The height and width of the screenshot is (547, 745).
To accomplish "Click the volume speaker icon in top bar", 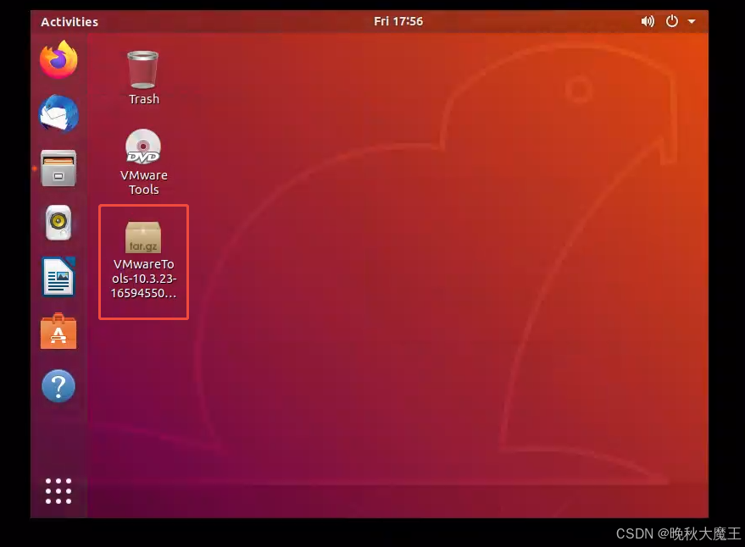I will [648, 21].
